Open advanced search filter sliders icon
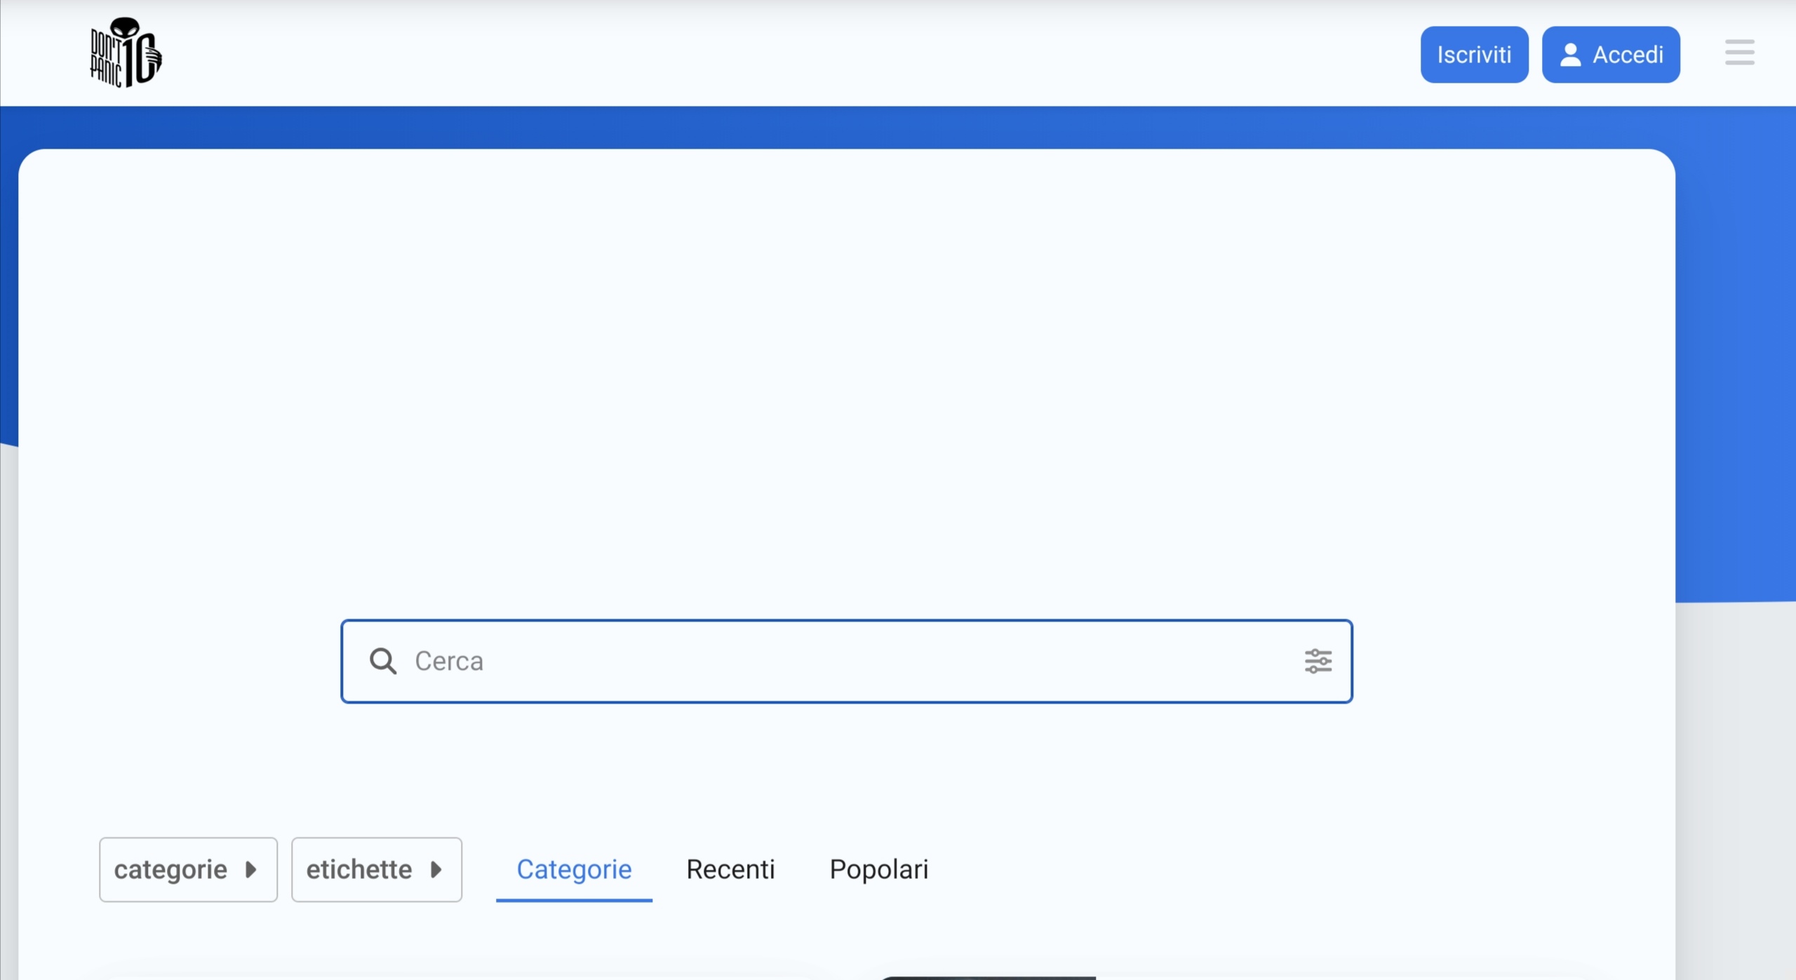Image resolution: width=1796 pixels, height=980 pixels. pyautogui.click(x=1318, y=661)
